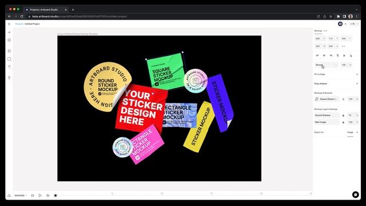Bookmark this page with star icon
This screenshot has height=206, width=366.
point(331,17)
